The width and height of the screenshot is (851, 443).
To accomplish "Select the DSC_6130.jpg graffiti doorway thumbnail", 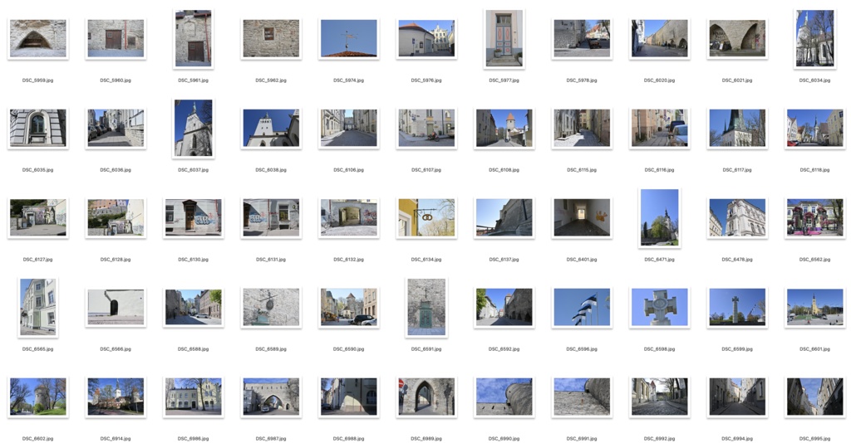I will coord(193,217).
